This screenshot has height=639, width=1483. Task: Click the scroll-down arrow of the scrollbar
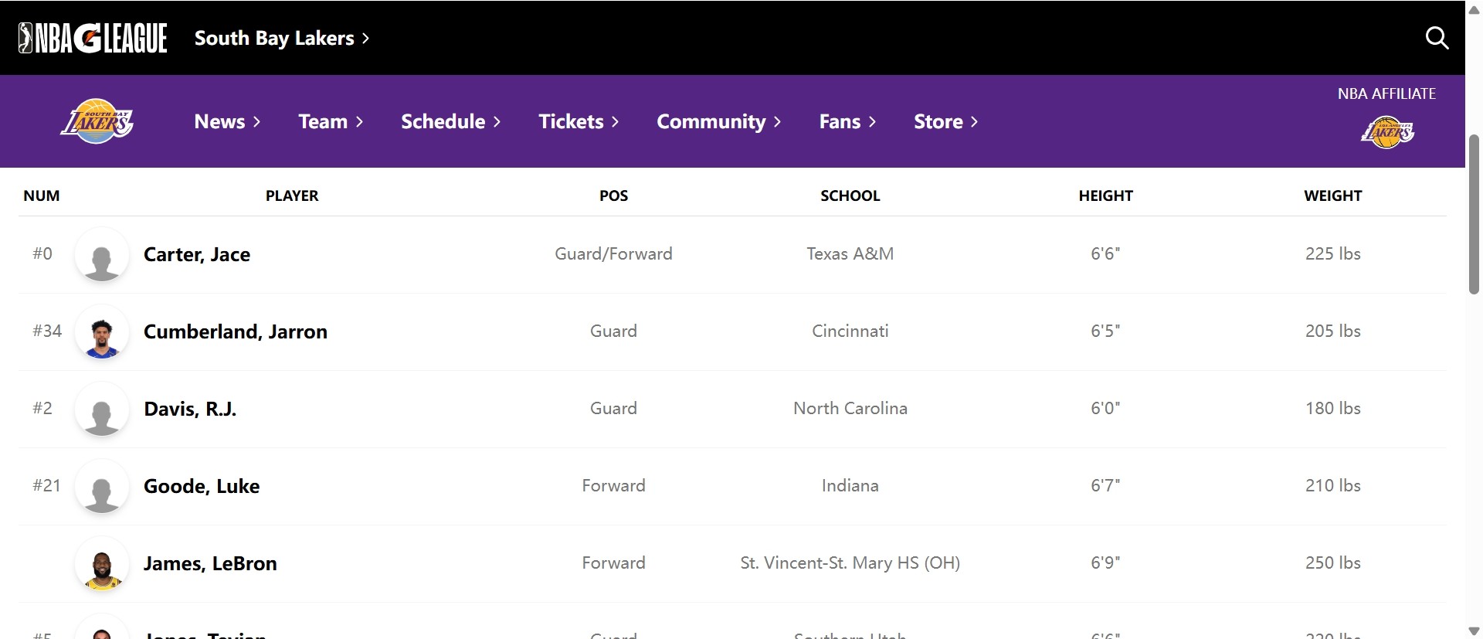[1474, 631]
